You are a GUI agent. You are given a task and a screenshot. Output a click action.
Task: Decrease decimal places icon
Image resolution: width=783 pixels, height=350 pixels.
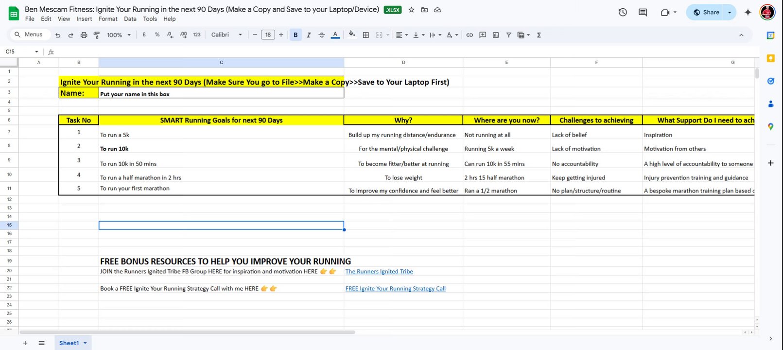coord(170,35)
